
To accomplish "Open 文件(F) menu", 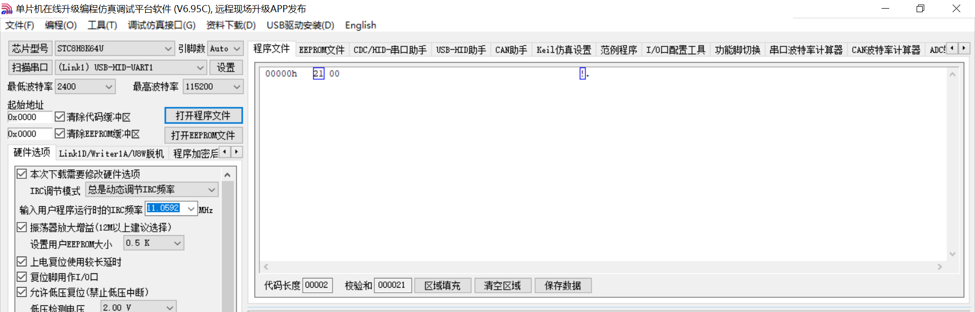I will (20, 25).
